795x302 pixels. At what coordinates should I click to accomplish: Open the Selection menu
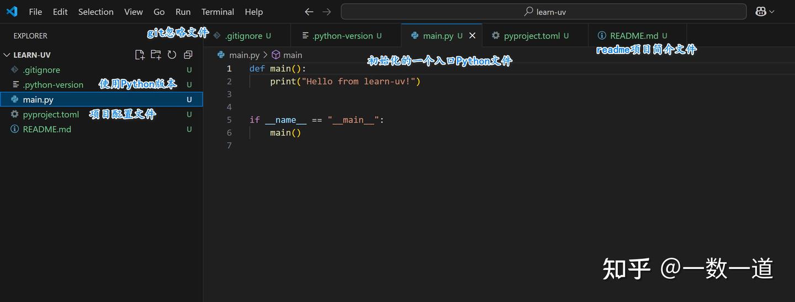(x=96, y=12)
